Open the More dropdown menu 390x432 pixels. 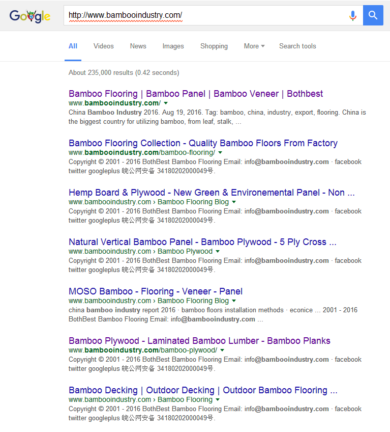pos(254,46)
